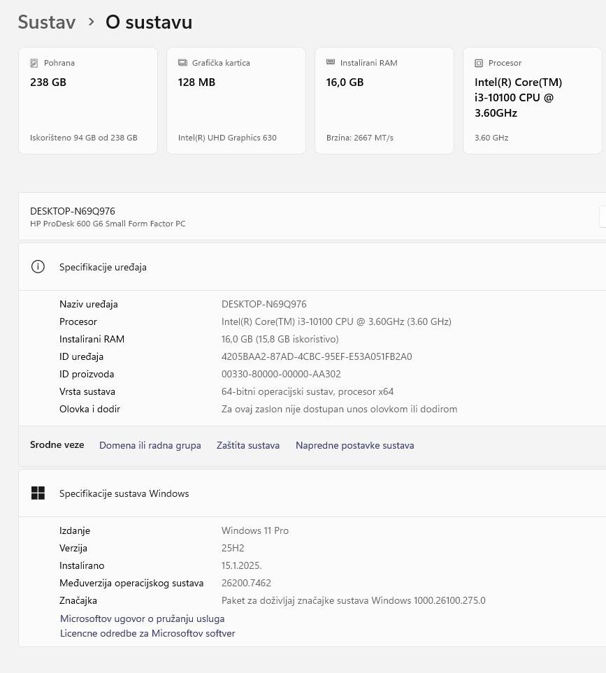Click the Instalirani RAM memory icon
Viewport: 606px width, 673px height.
tap(331, 63)
